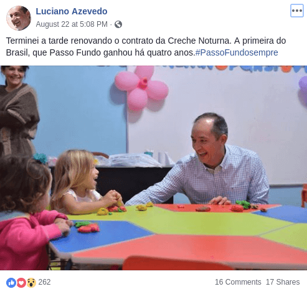Click the yellow Wow emoji reaction icon
This screenshot has width=307, height=294.
pos(31,283)
